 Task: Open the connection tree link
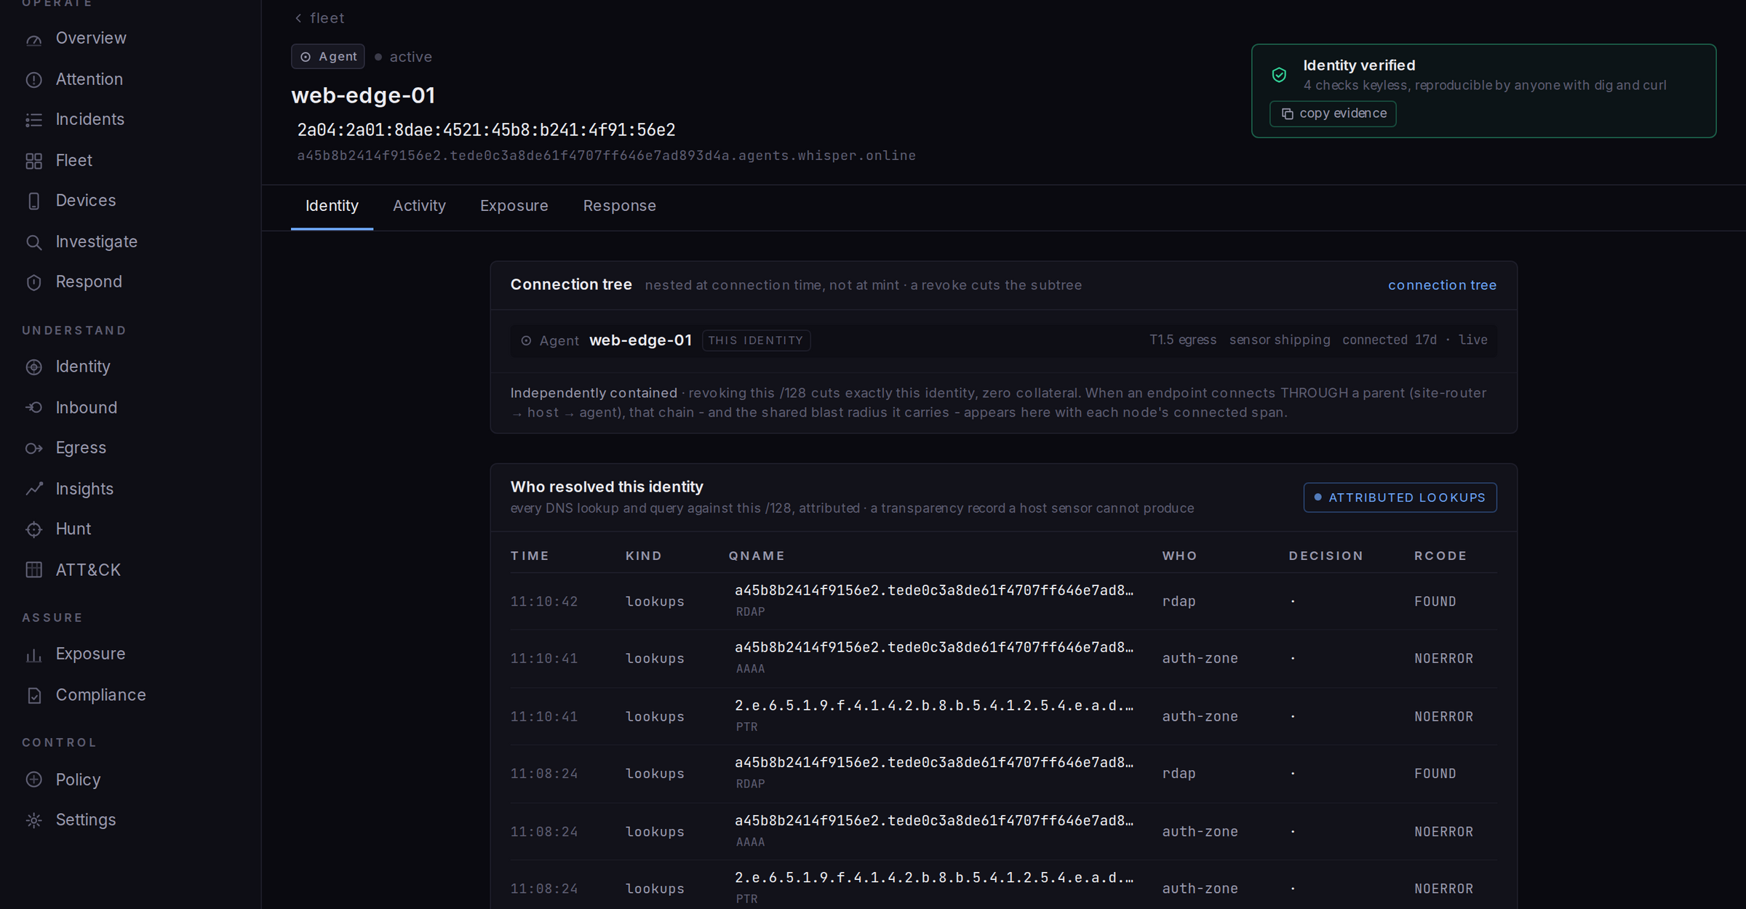point(1442,285)
